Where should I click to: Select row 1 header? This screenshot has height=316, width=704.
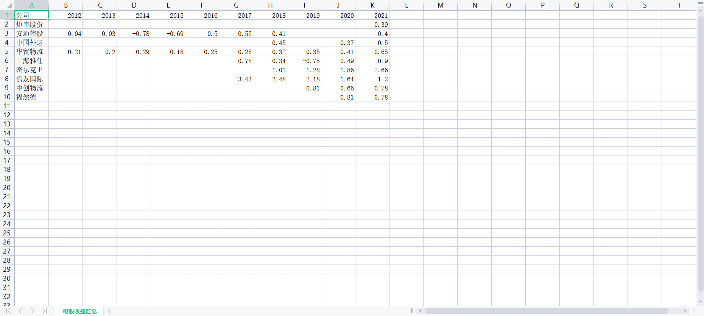(7, 15)
